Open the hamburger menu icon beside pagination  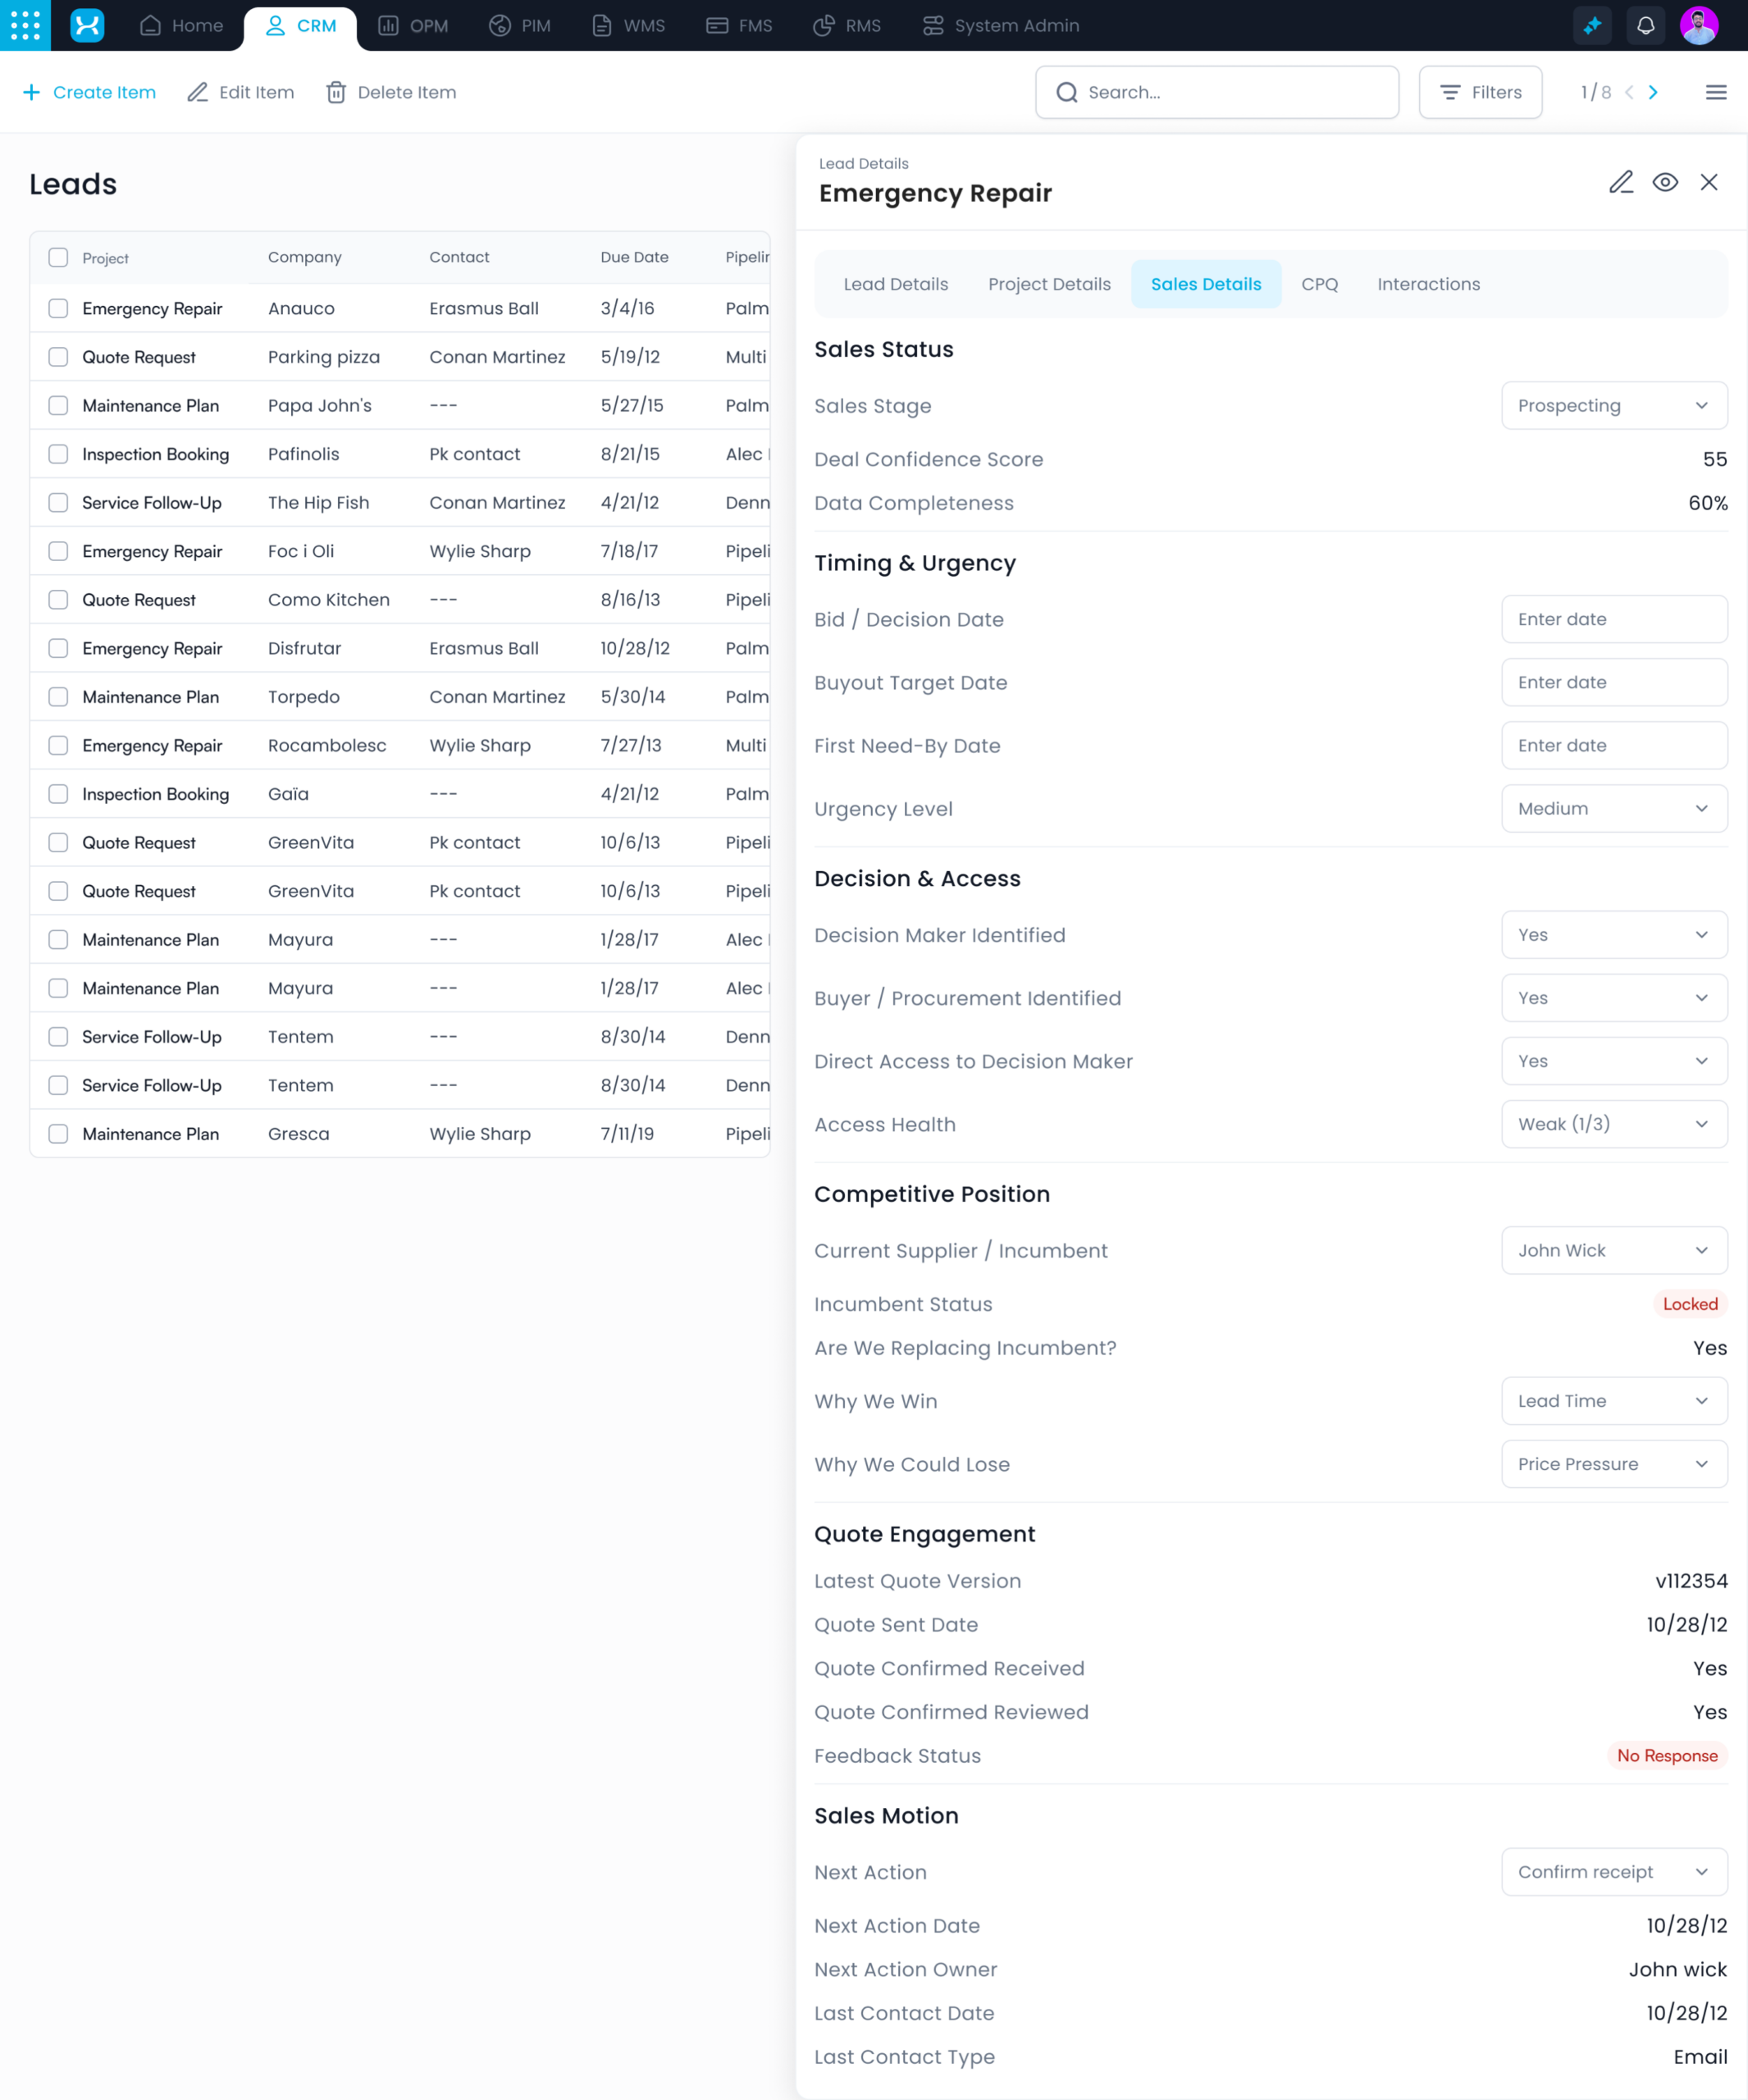click(x=1716, y=92)
